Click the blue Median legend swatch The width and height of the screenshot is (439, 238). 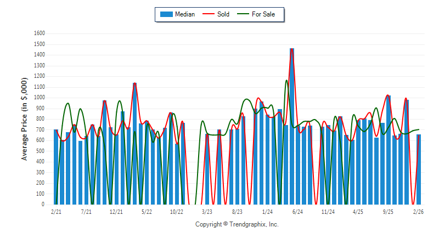click(166, 14)
